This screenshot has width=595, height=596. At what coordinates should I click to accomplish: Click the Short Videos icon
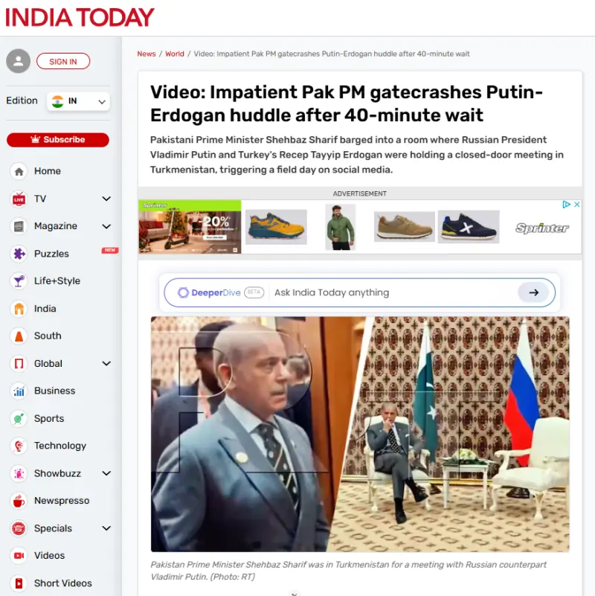[x=19, y=583]
